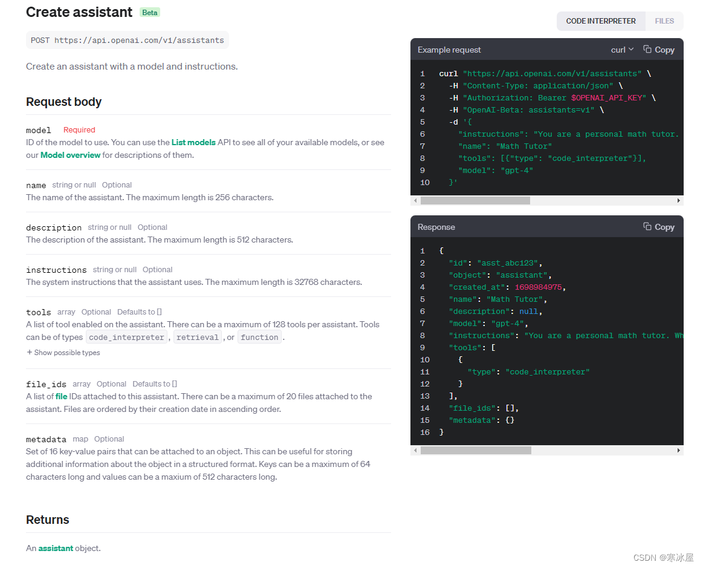Visit the "Model overview" link

pyautogui.click(x=70, y=155)
